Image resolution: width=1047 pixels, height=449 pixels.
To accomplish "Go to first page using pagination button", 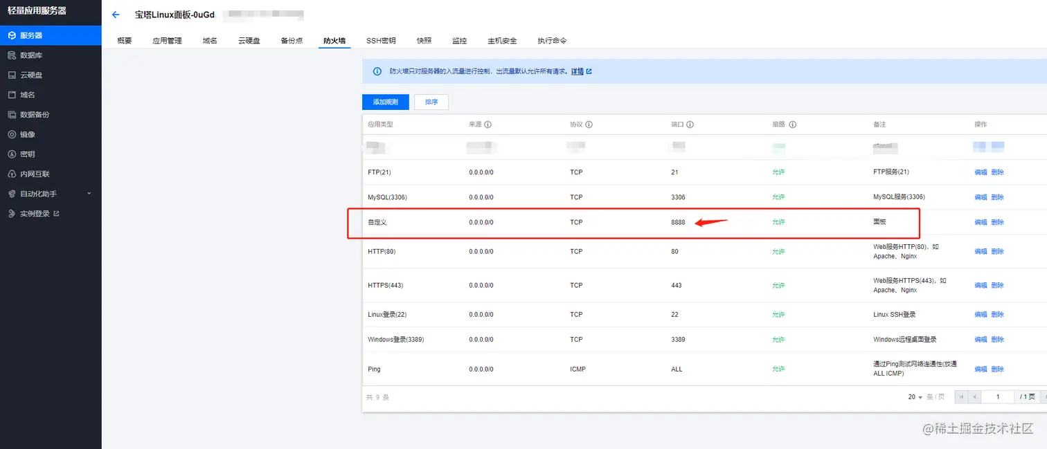I will point(960,397).
